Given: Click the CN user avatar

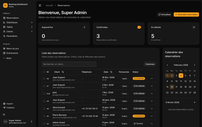Looking at the screenshot, I should tap(5, 122).
